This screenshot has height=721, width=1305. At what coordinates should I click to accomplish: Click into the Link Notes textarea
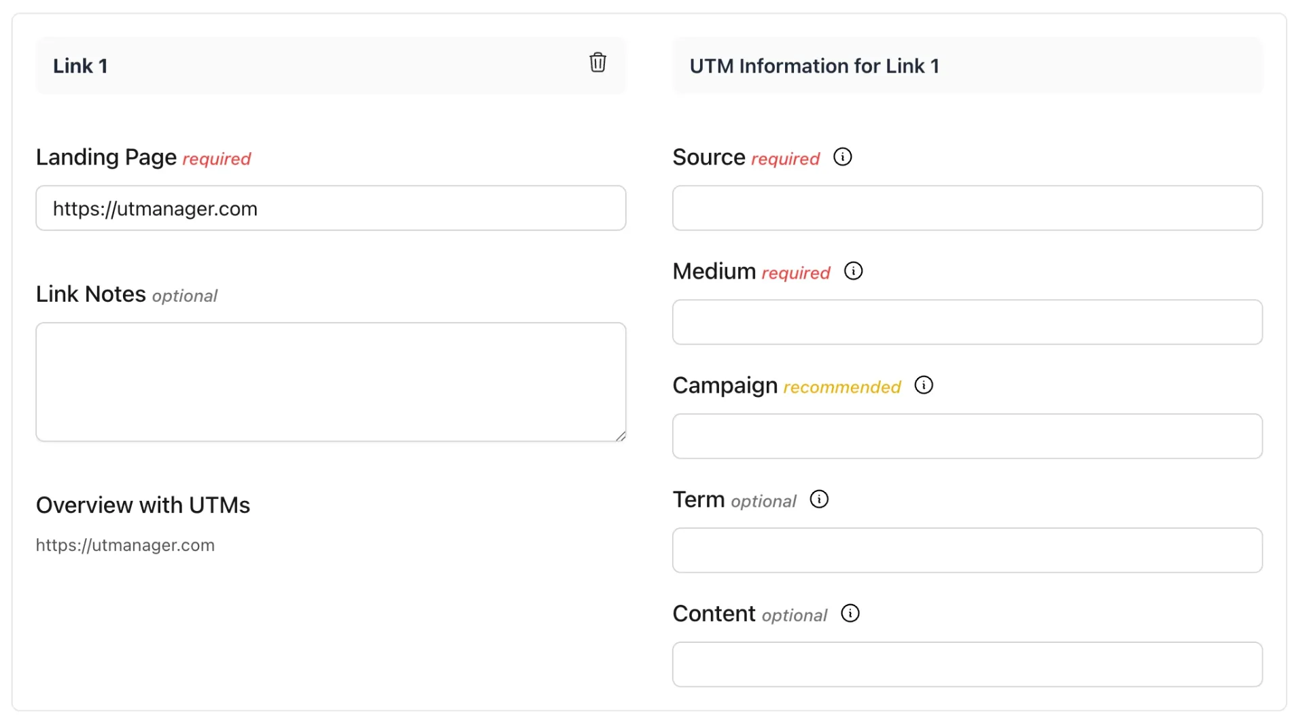331,382
